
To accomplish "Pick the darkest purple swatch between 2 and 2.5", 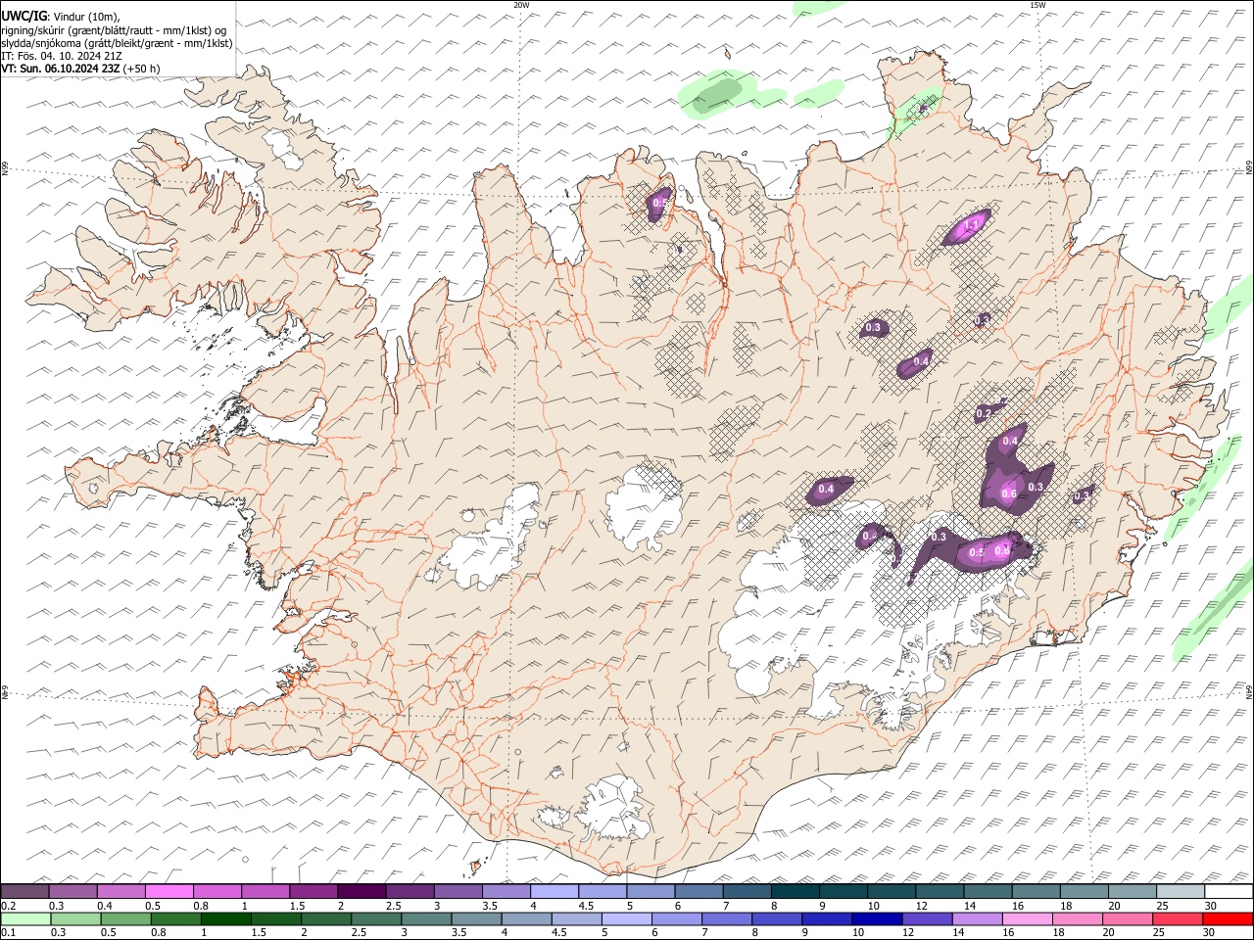I will [x=362, y=892].
